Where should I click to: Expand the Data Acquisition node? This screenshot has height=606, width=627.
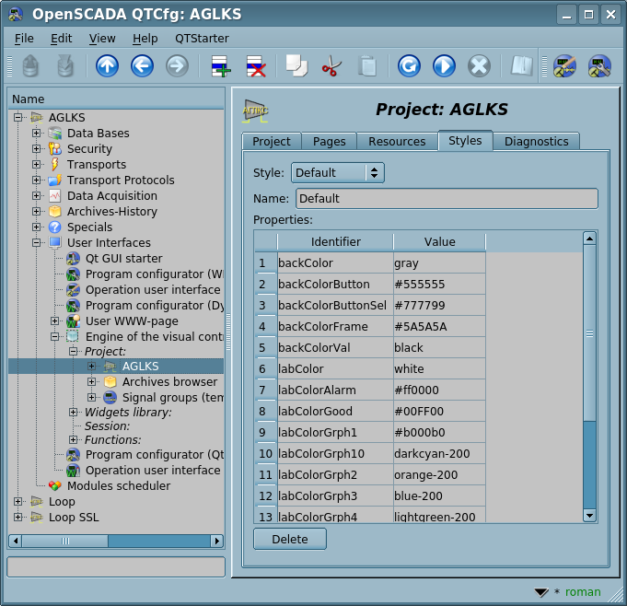tap(36, 195)
